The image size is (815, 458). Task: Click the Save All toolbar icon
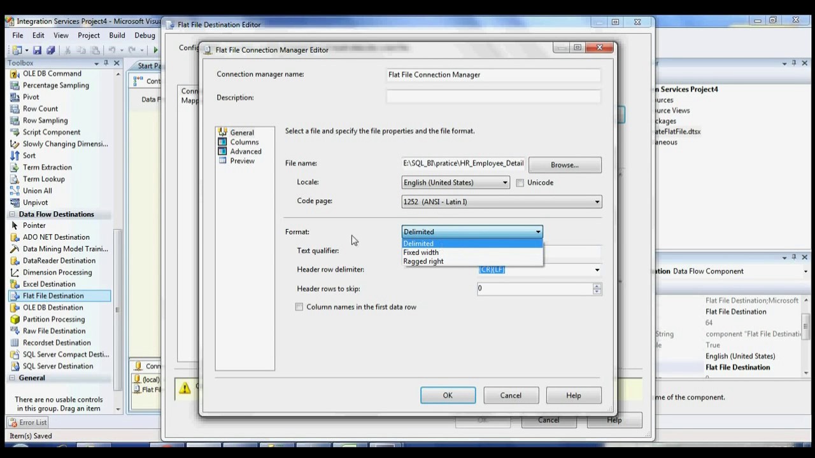[50, 50]
